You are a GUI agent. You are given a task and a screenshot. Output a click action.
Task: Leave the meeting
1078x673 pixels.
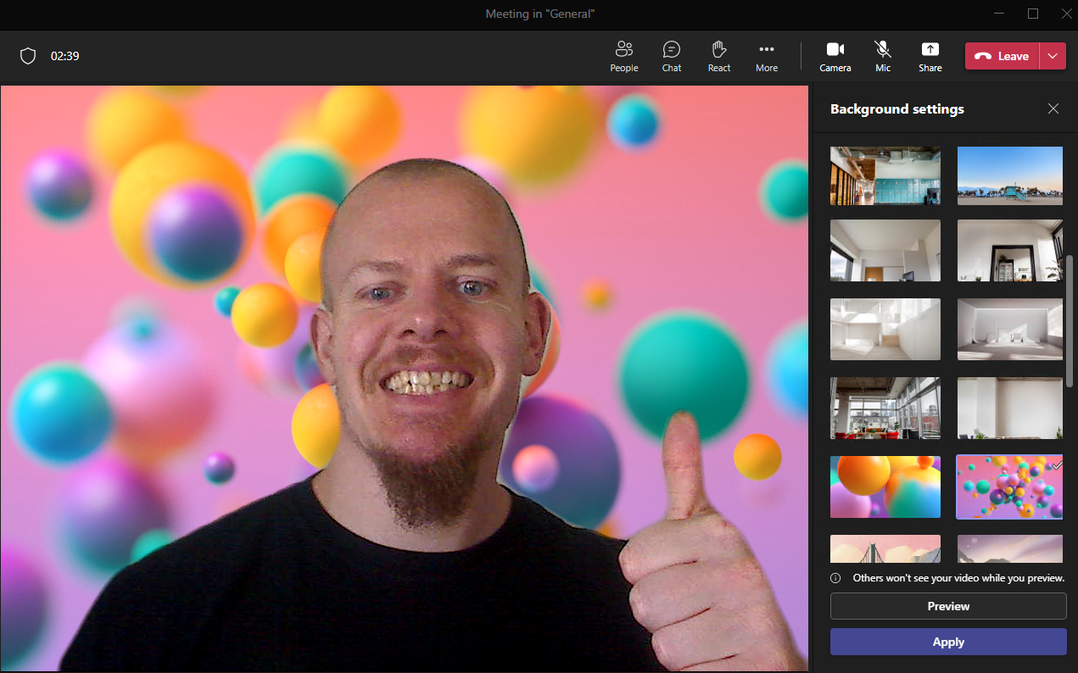point(1002,56)
